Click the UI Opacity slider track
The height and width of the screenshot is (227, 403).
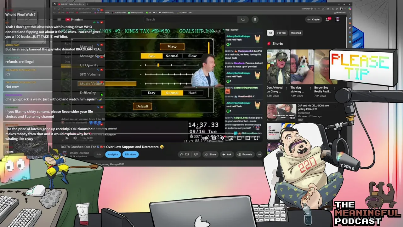point(172,65)
